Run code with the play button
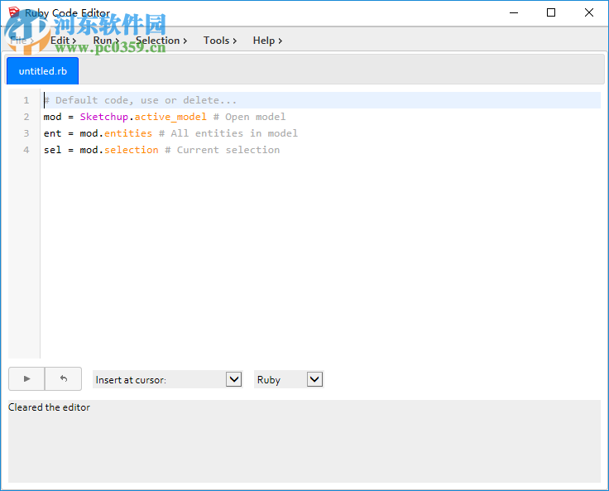The height and width of the screenshot is (491, 609). click(26, 378)
